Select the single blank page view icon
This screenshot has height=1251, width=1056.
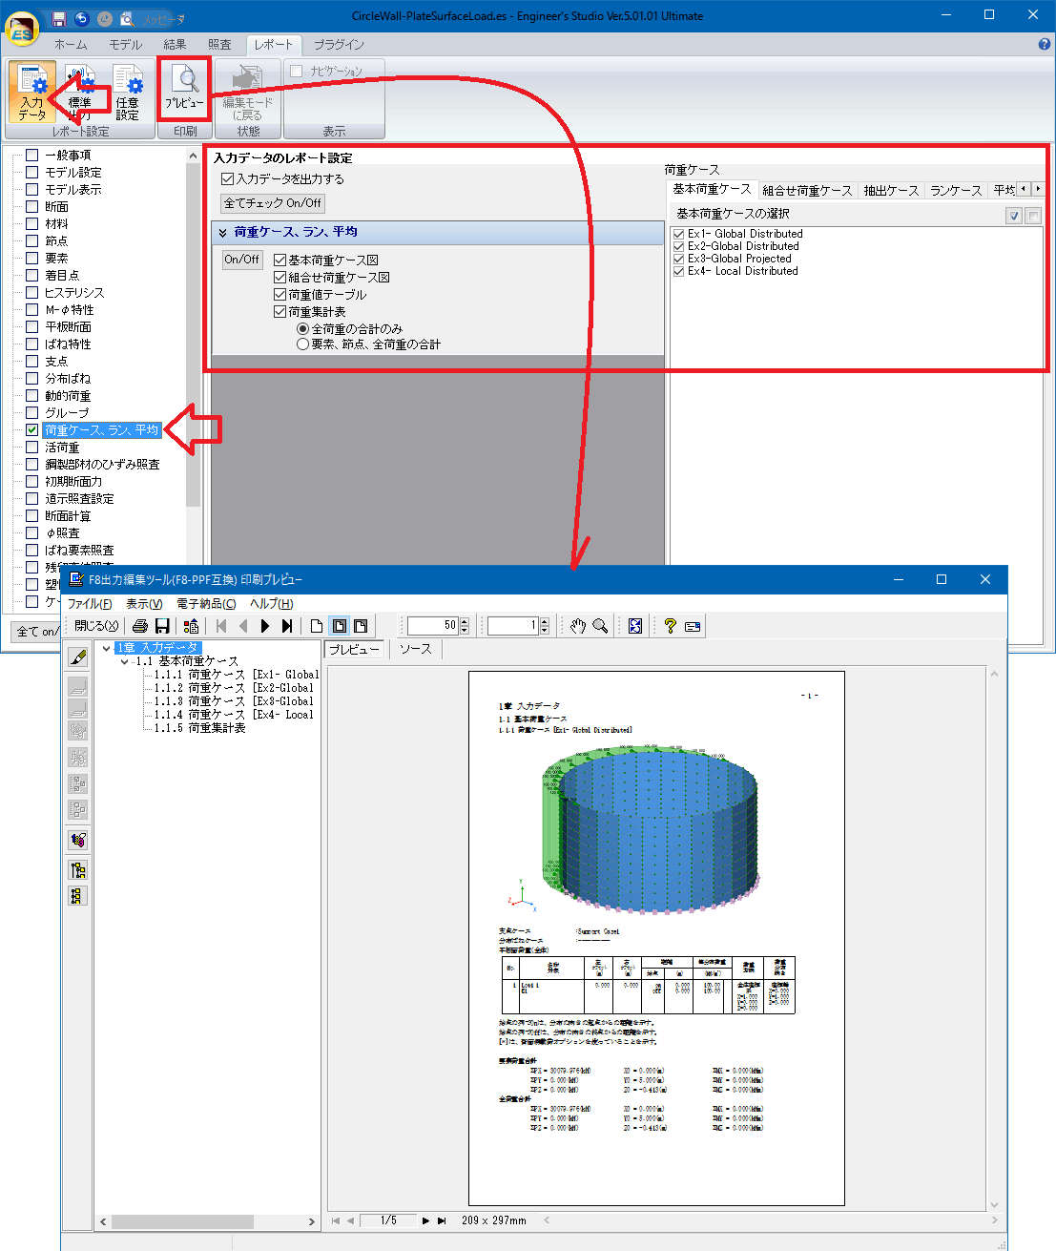tap(317, 626)
